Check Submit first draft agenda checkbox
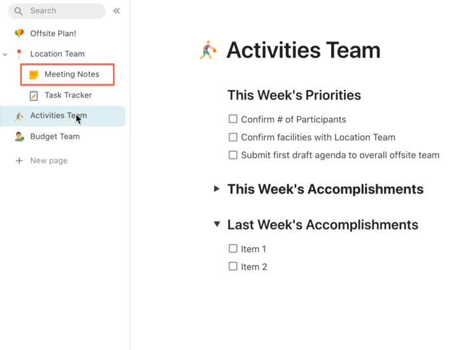 [x=233, y=155]
